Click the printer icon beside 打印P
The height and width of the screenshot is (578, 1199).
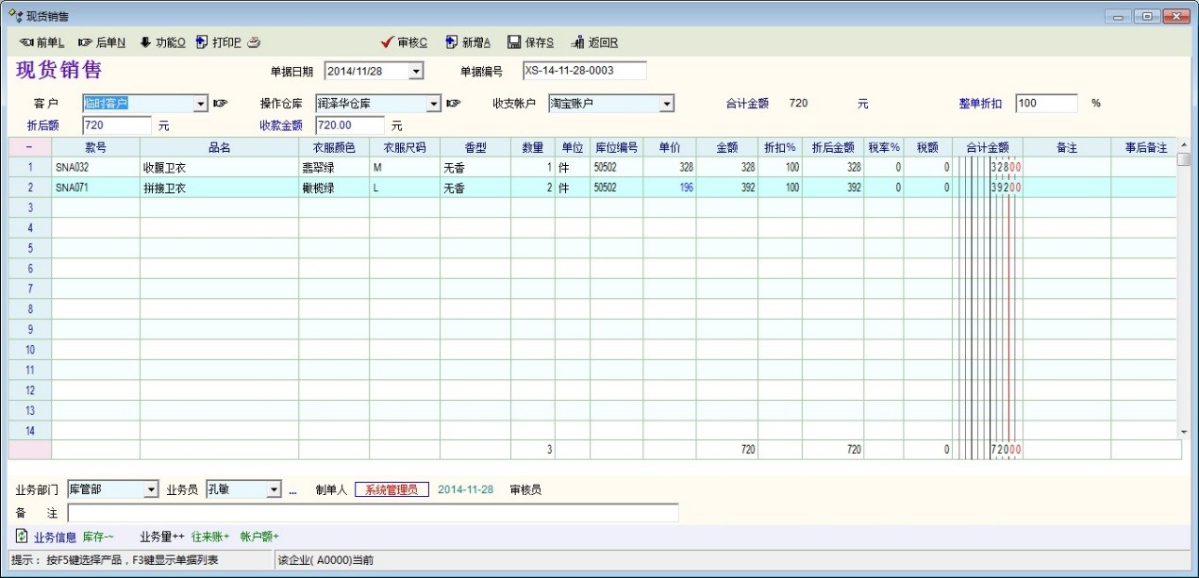point(254,42)
